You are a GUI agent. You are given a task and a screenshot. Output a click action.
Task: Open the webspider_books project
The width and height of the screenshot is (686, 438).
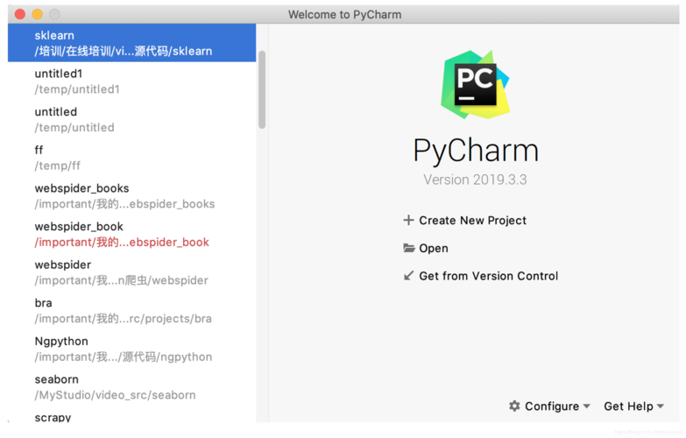point(131,196)
